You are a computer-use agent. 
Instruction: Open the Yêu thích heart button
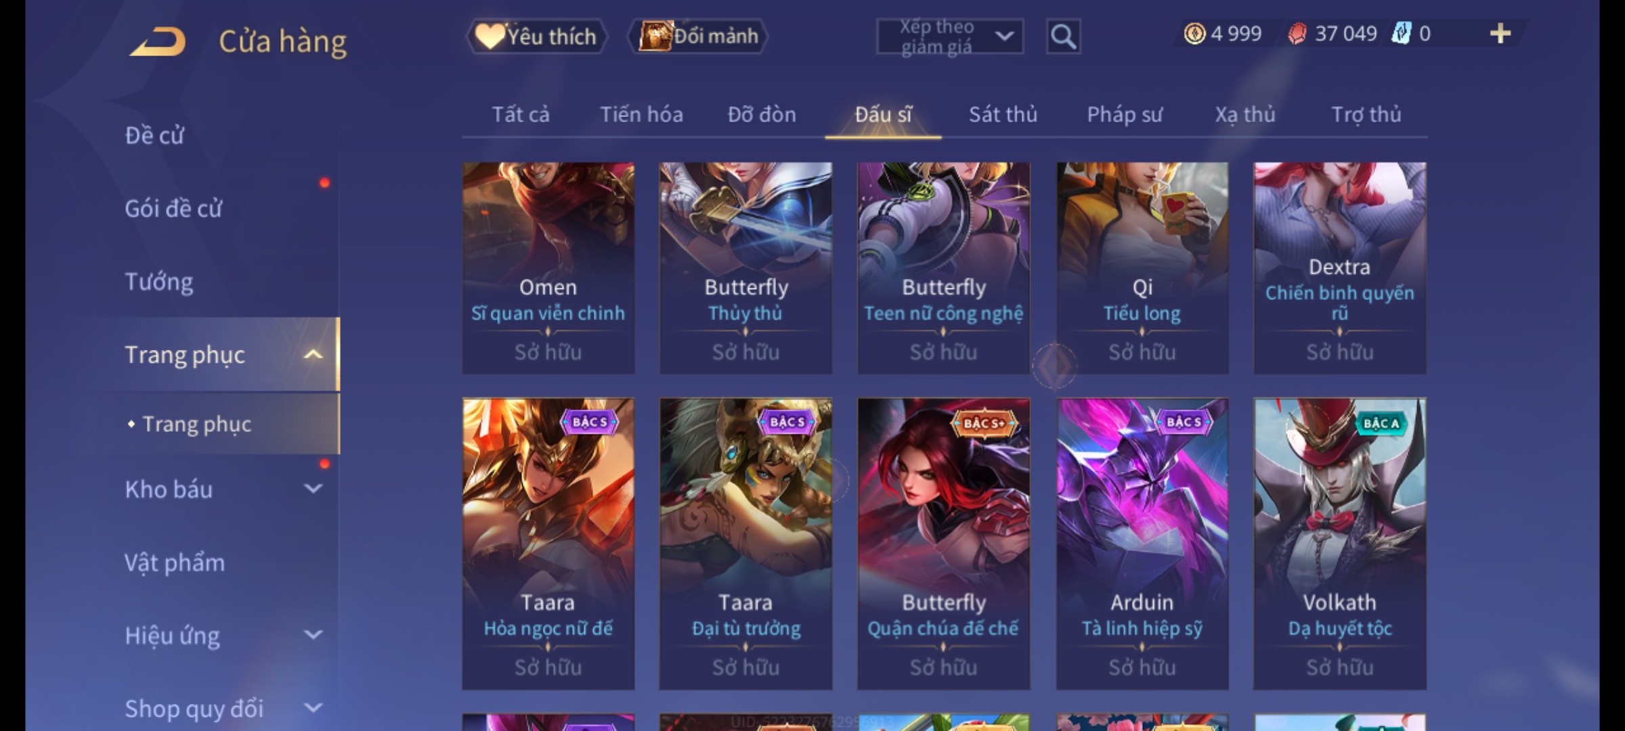[536, 37]
